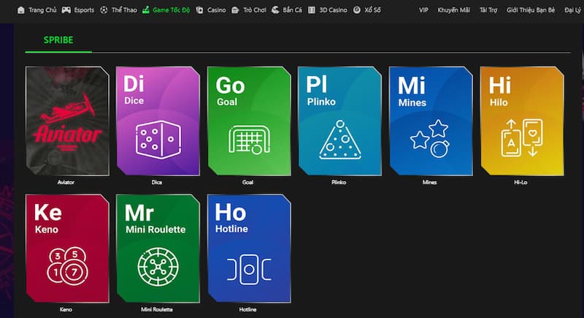
Task: Select the SPRIBE provider tab
Action: 57,39
